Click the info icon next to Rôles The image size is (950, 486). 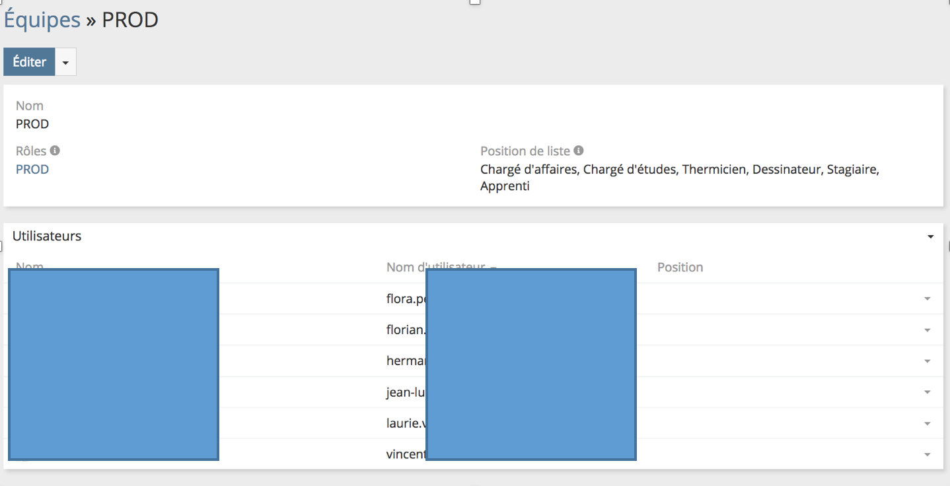55,151
